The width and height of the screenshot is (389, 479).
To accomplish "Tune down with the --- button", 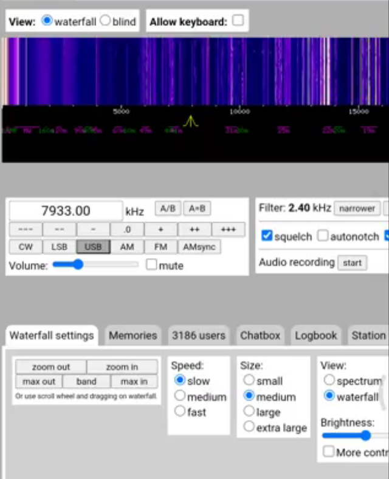I will (26, 229).
